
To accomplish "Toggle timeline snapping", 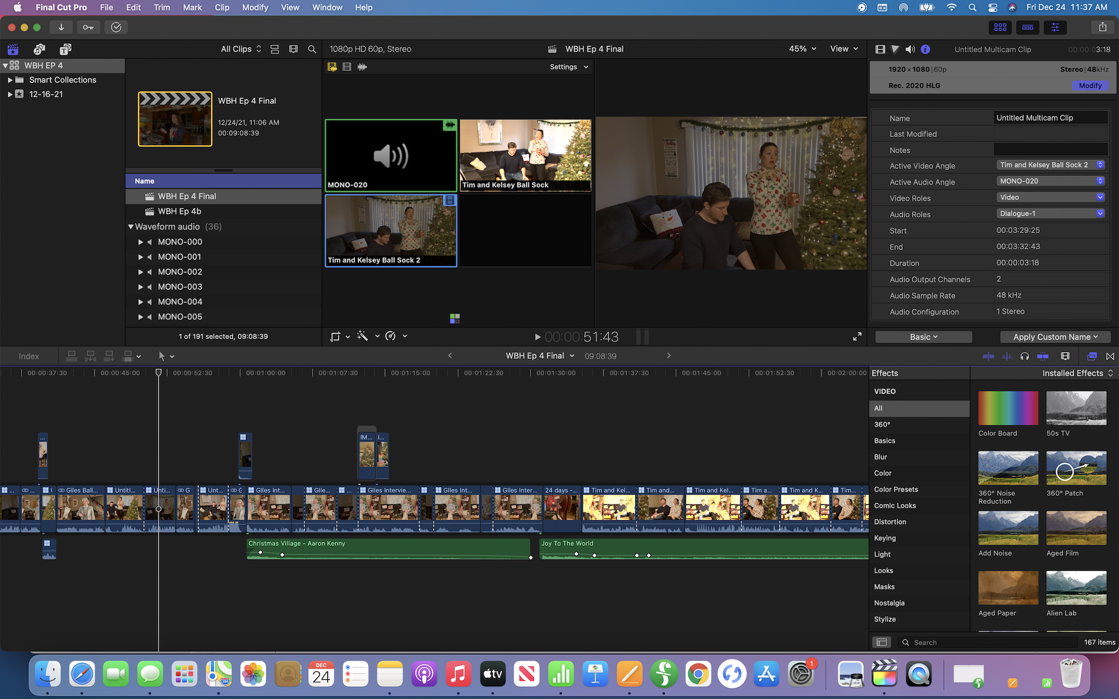I will click(x=1043, y=356).
